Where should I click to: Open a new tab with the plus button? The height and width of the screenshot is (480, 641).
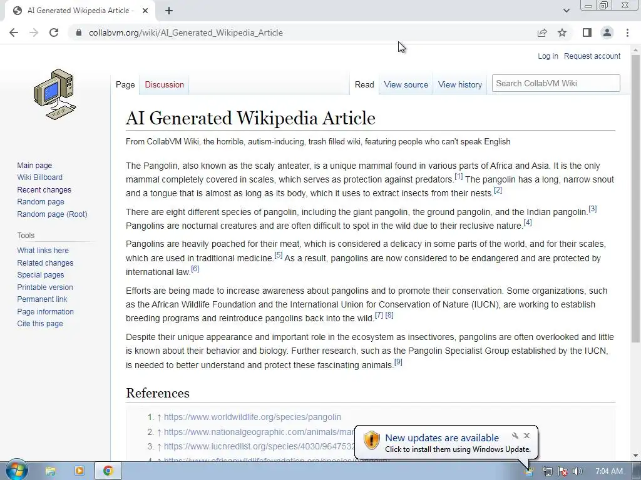point(169,11)
